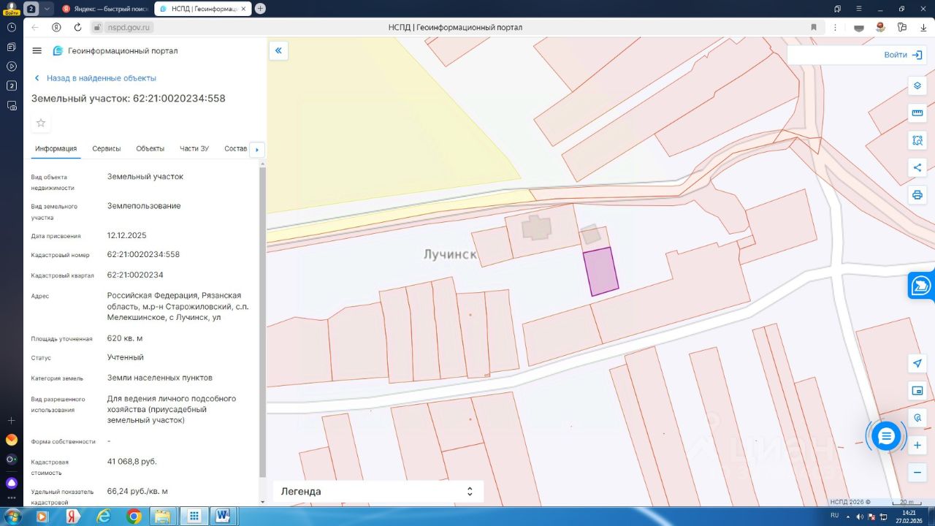Viewport: 935px width, 526px height.
Task: Click the date value 12.12.2025
Action: [127, 235]
